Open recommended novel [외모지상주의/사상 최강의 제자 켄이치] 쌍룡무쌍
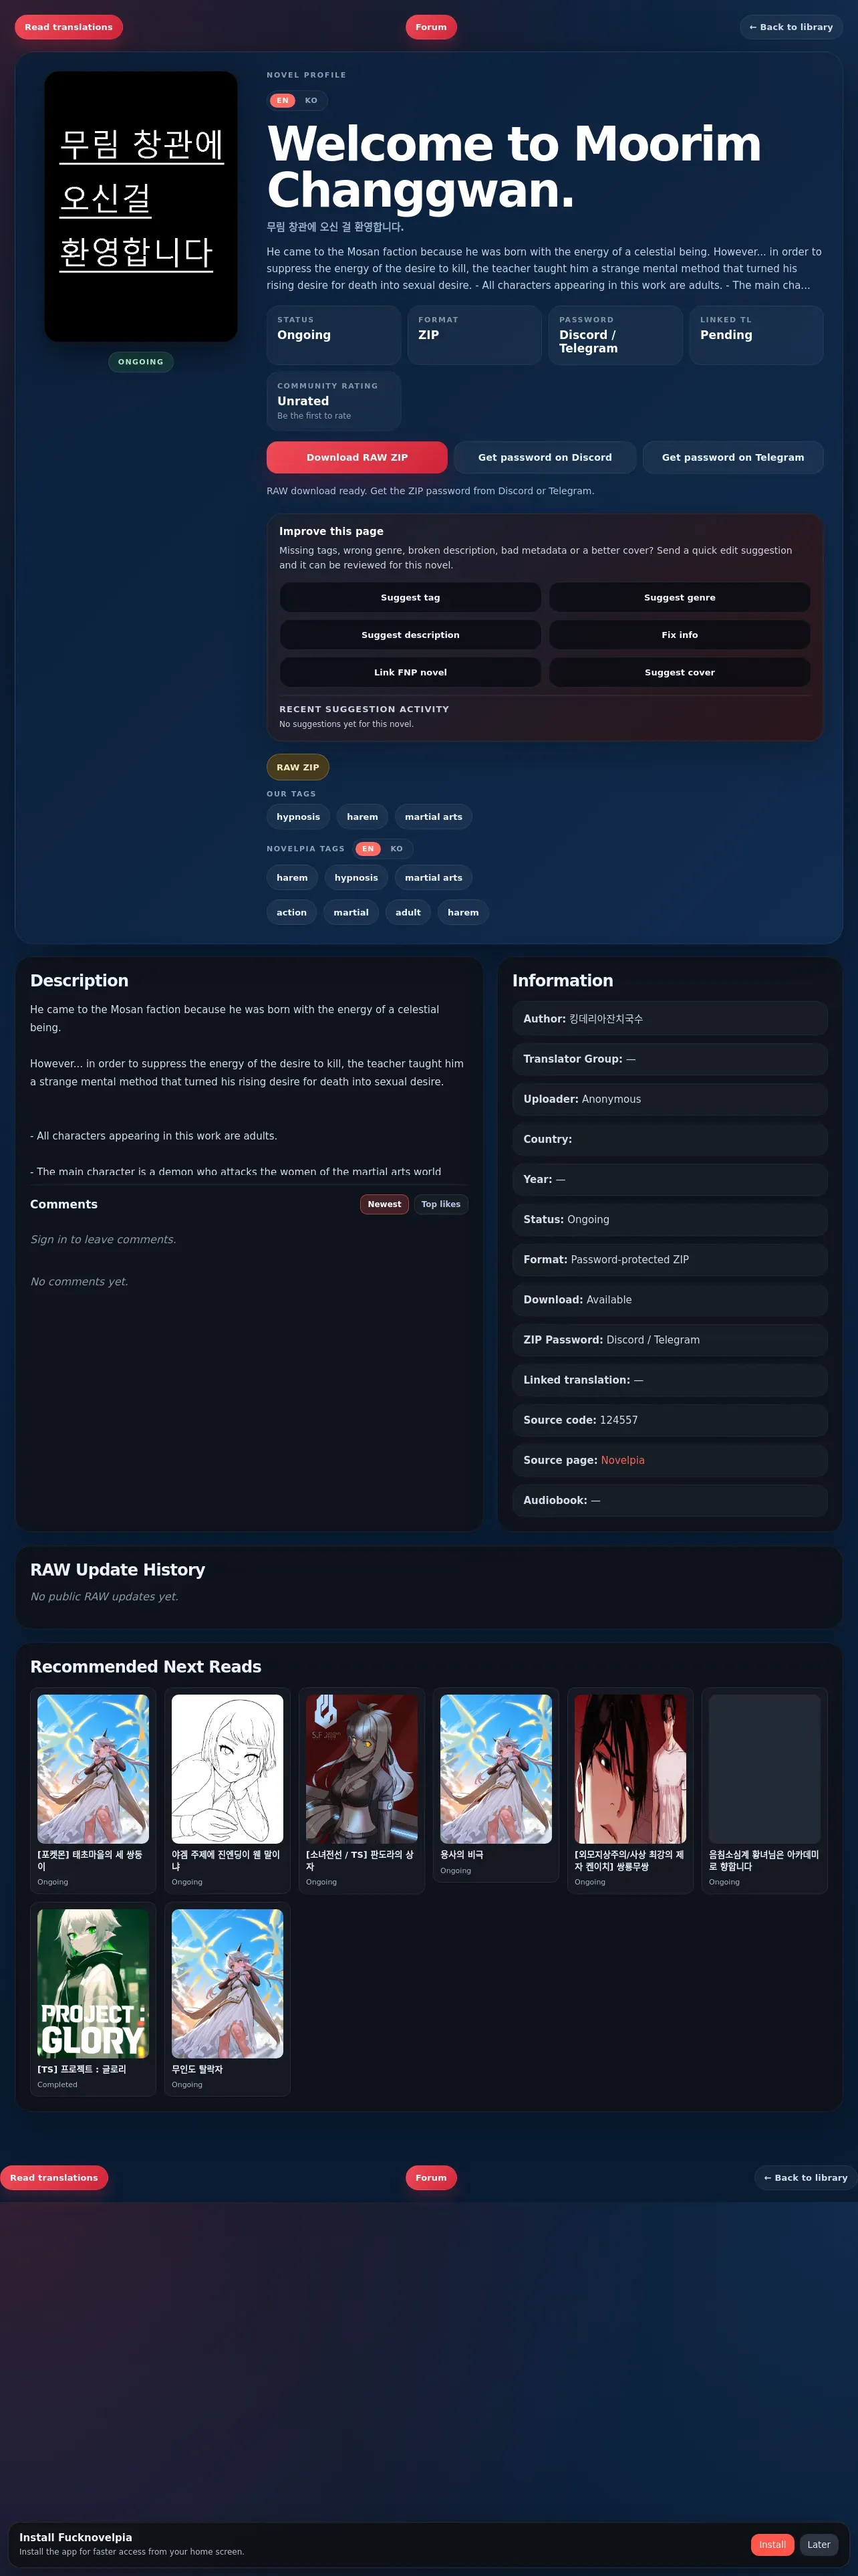The image size is (858, 2576). [630, 1790]
